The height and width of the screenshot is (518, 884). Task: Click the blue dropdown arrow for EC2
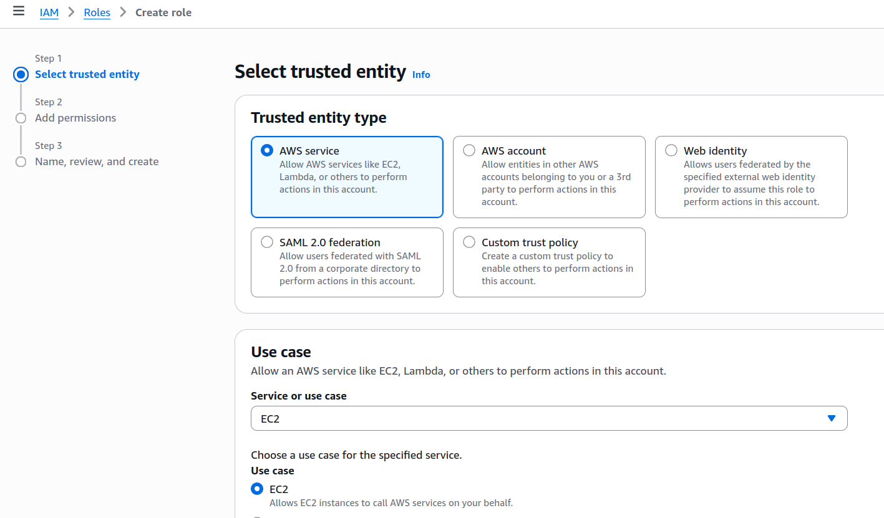[x=831, y=418]
